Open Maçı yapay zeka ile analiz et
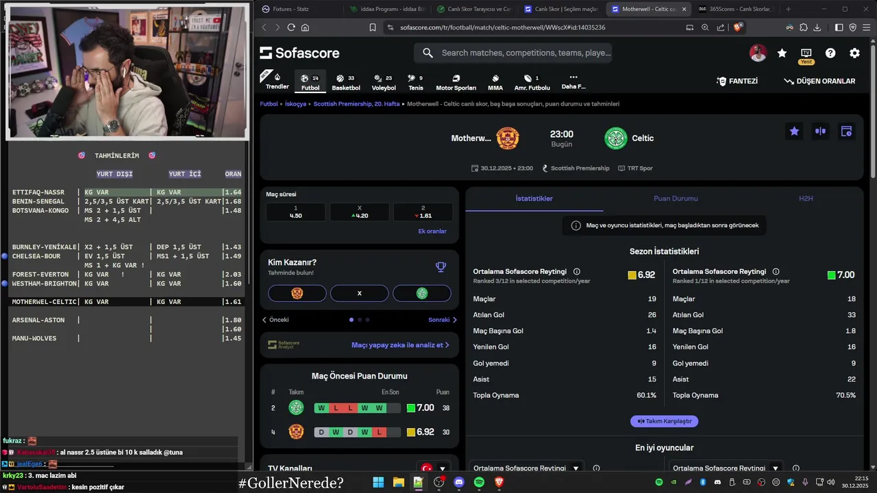Screen dimensions: 877x493 (x=400, y=345)
